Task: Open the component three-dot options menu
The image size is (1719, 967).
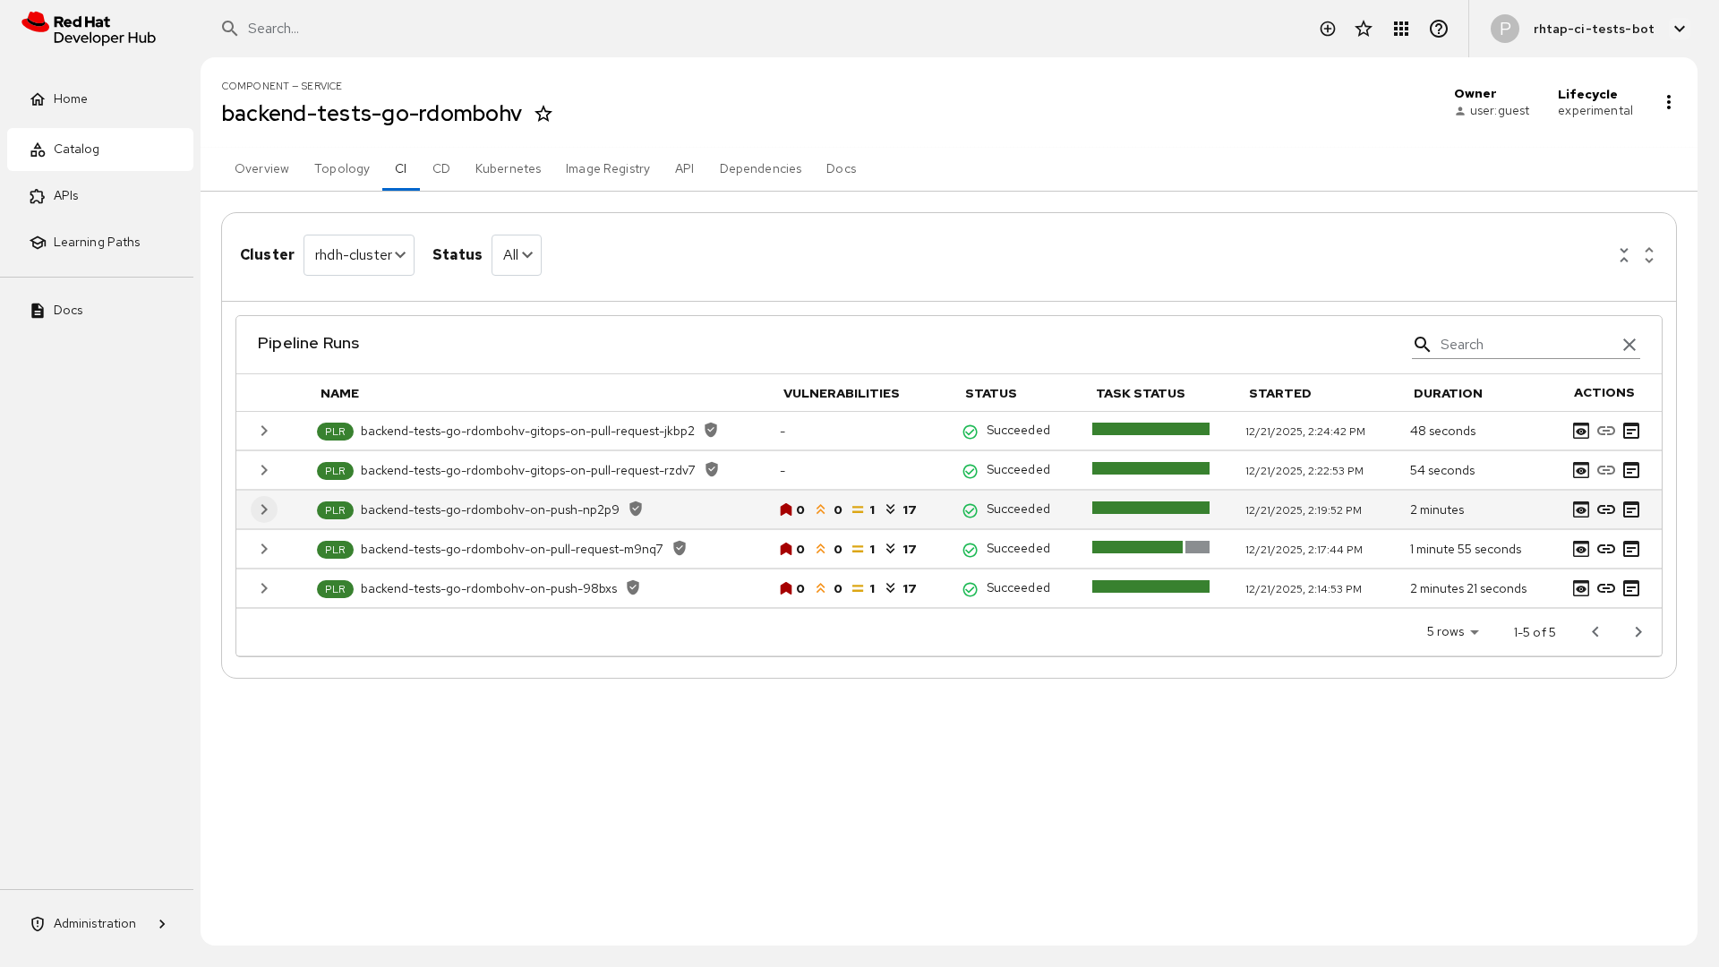Action: [1669, 102]
